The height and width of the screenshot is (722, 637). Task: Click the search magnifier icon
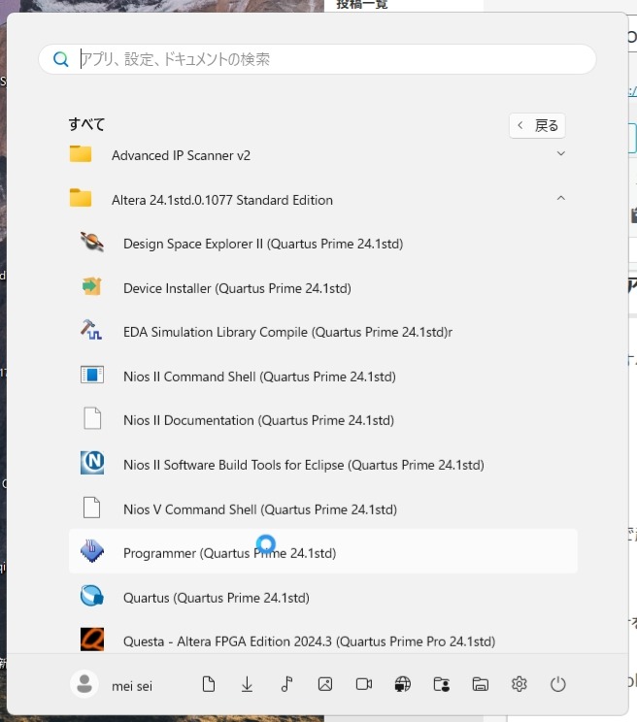61,59
